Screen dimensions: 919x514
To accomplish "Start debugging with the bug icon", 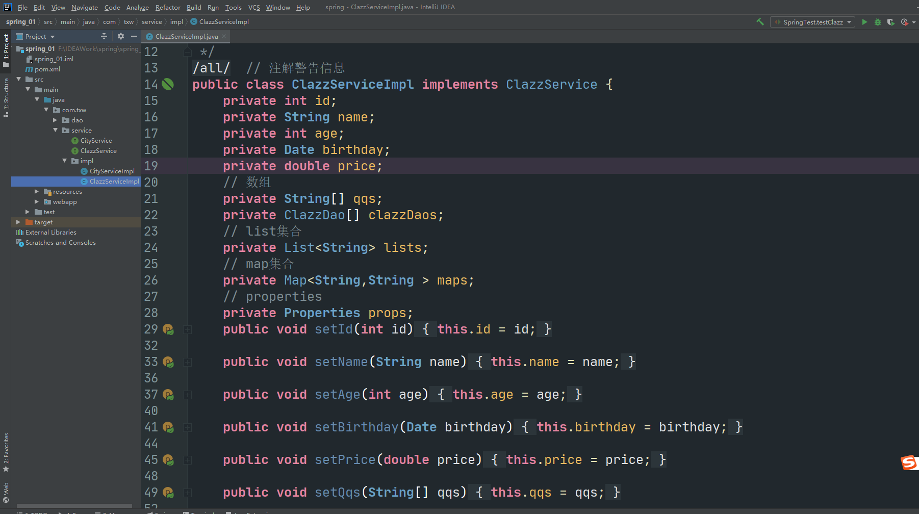I will (878, 22).
